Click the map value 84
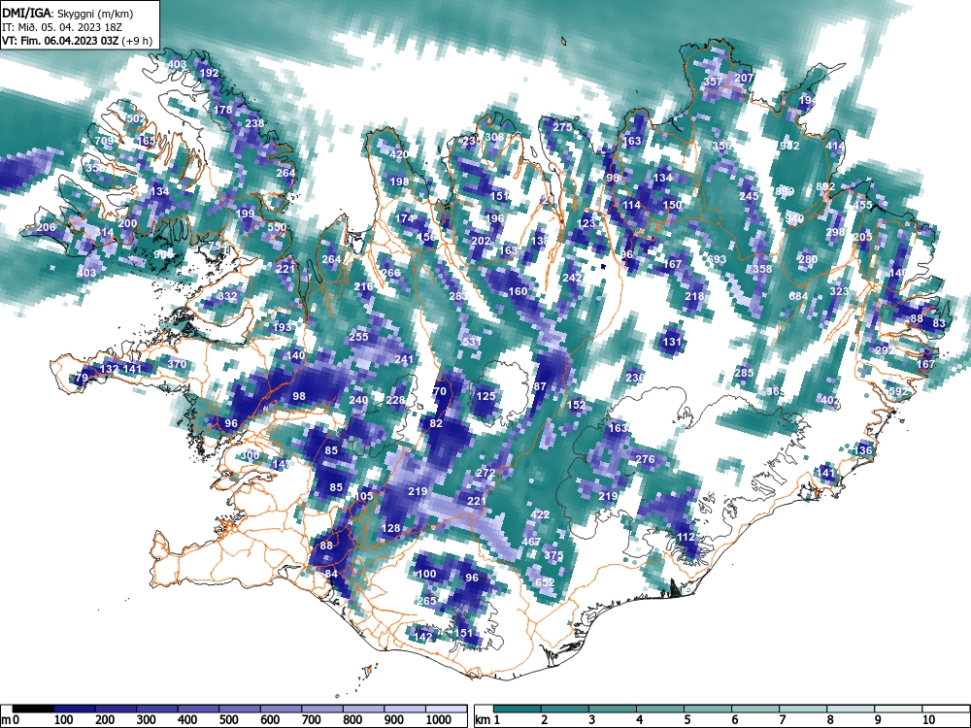Image resolution: width=971 pixels, height=728 pixels. pyautogui.click(x=331, y=574)
